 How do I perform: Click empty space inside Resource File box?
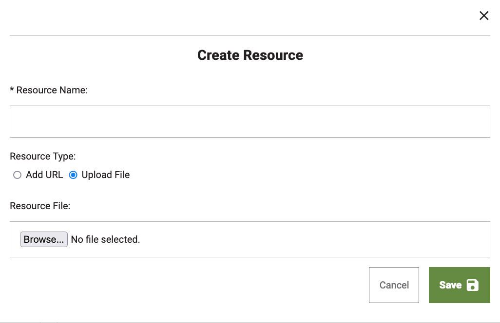point(312,239)
